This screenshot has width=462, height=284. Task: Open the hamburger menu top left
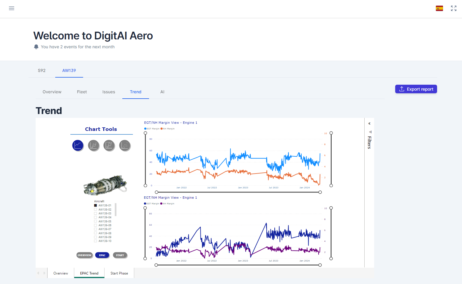coord(12,8)
